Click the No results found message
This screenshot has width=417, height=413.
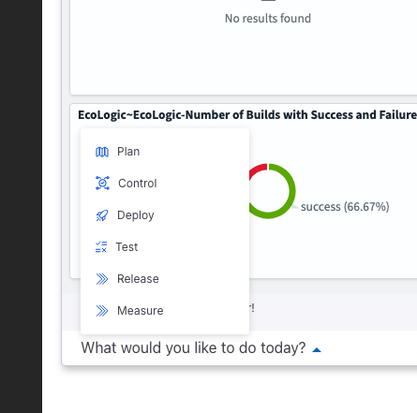(x=268, y=19)
